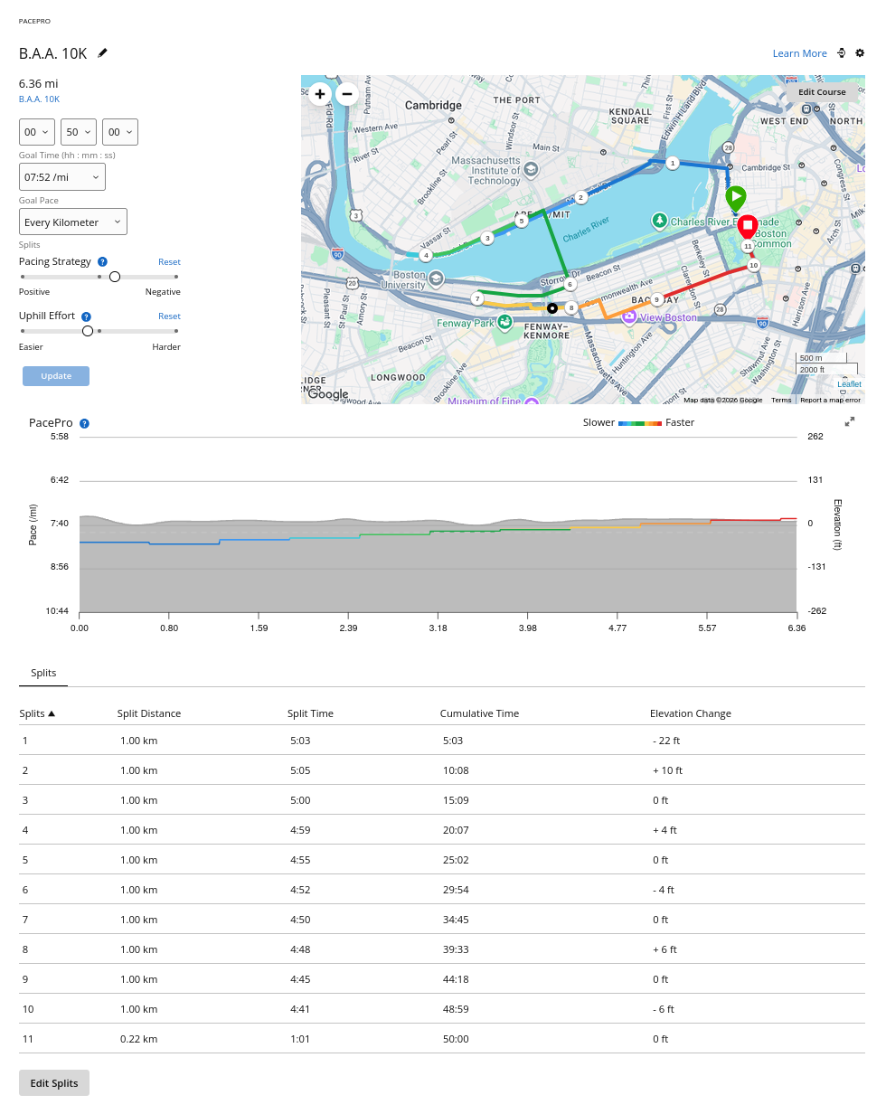This screenshot has height=1114, width=886.
Task: Open the Leaflet attribution link
Action: [x=849, y=384]
